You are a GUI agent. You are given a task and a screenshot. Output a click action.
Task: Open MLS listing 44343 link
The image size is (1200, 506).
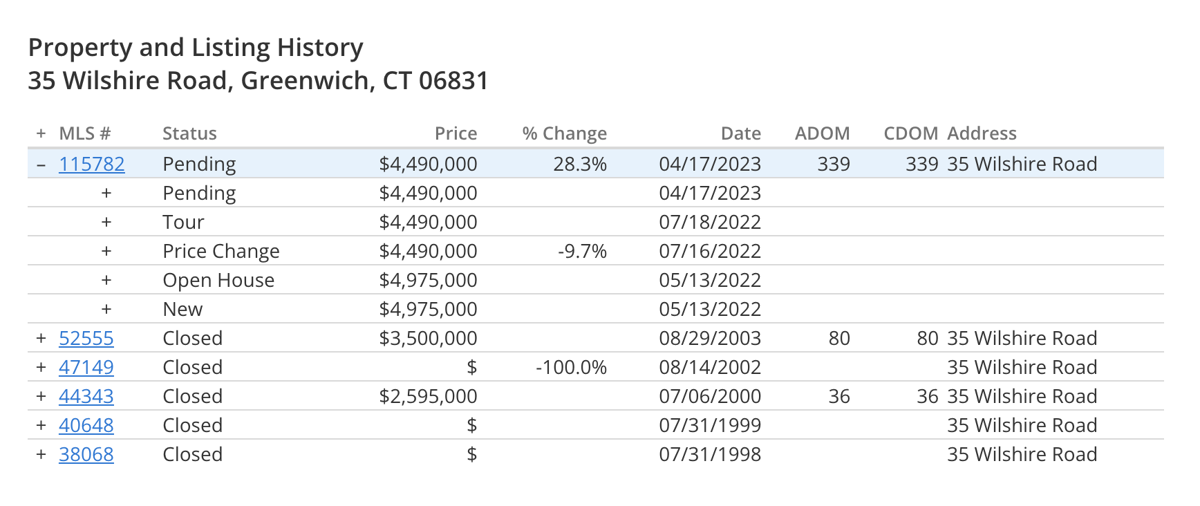click(86, 397)
